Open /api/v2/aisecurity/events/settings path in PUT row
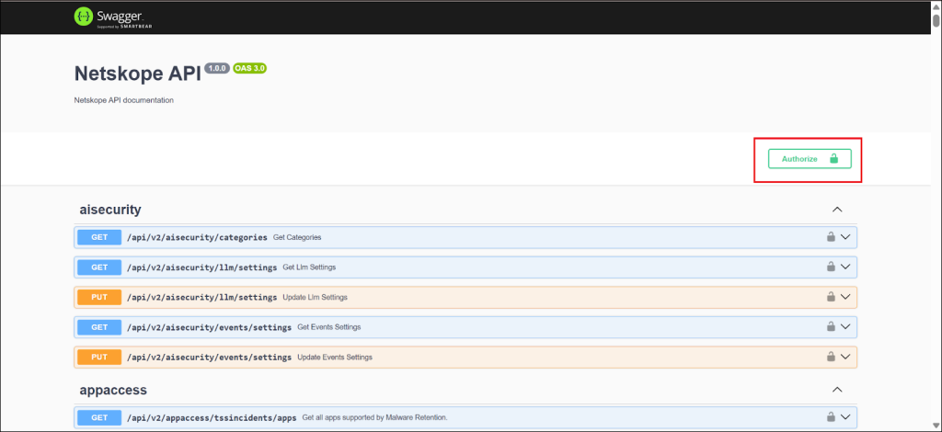The image size is (942, 432). (209, 358)
